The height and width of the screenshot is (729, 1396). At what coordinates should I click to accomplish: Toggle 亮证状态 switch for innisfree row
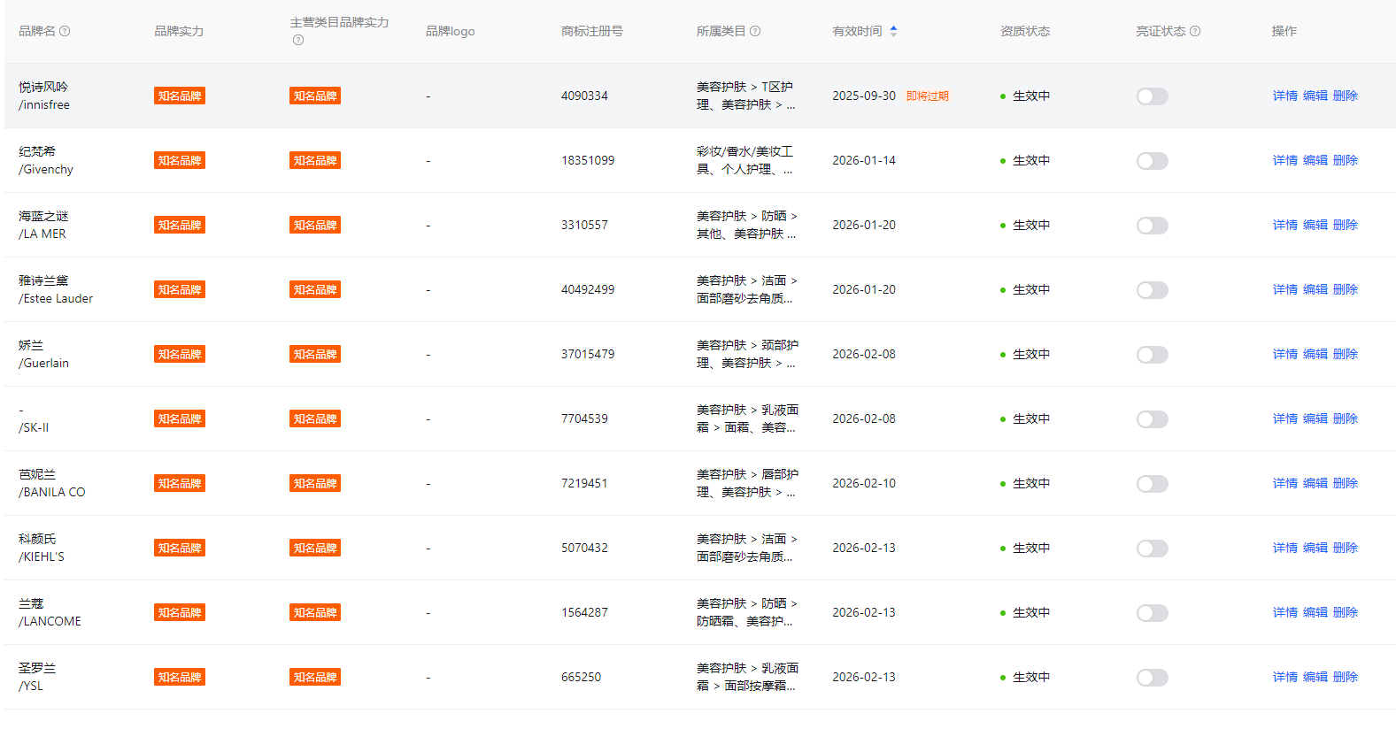point(1152,96)
